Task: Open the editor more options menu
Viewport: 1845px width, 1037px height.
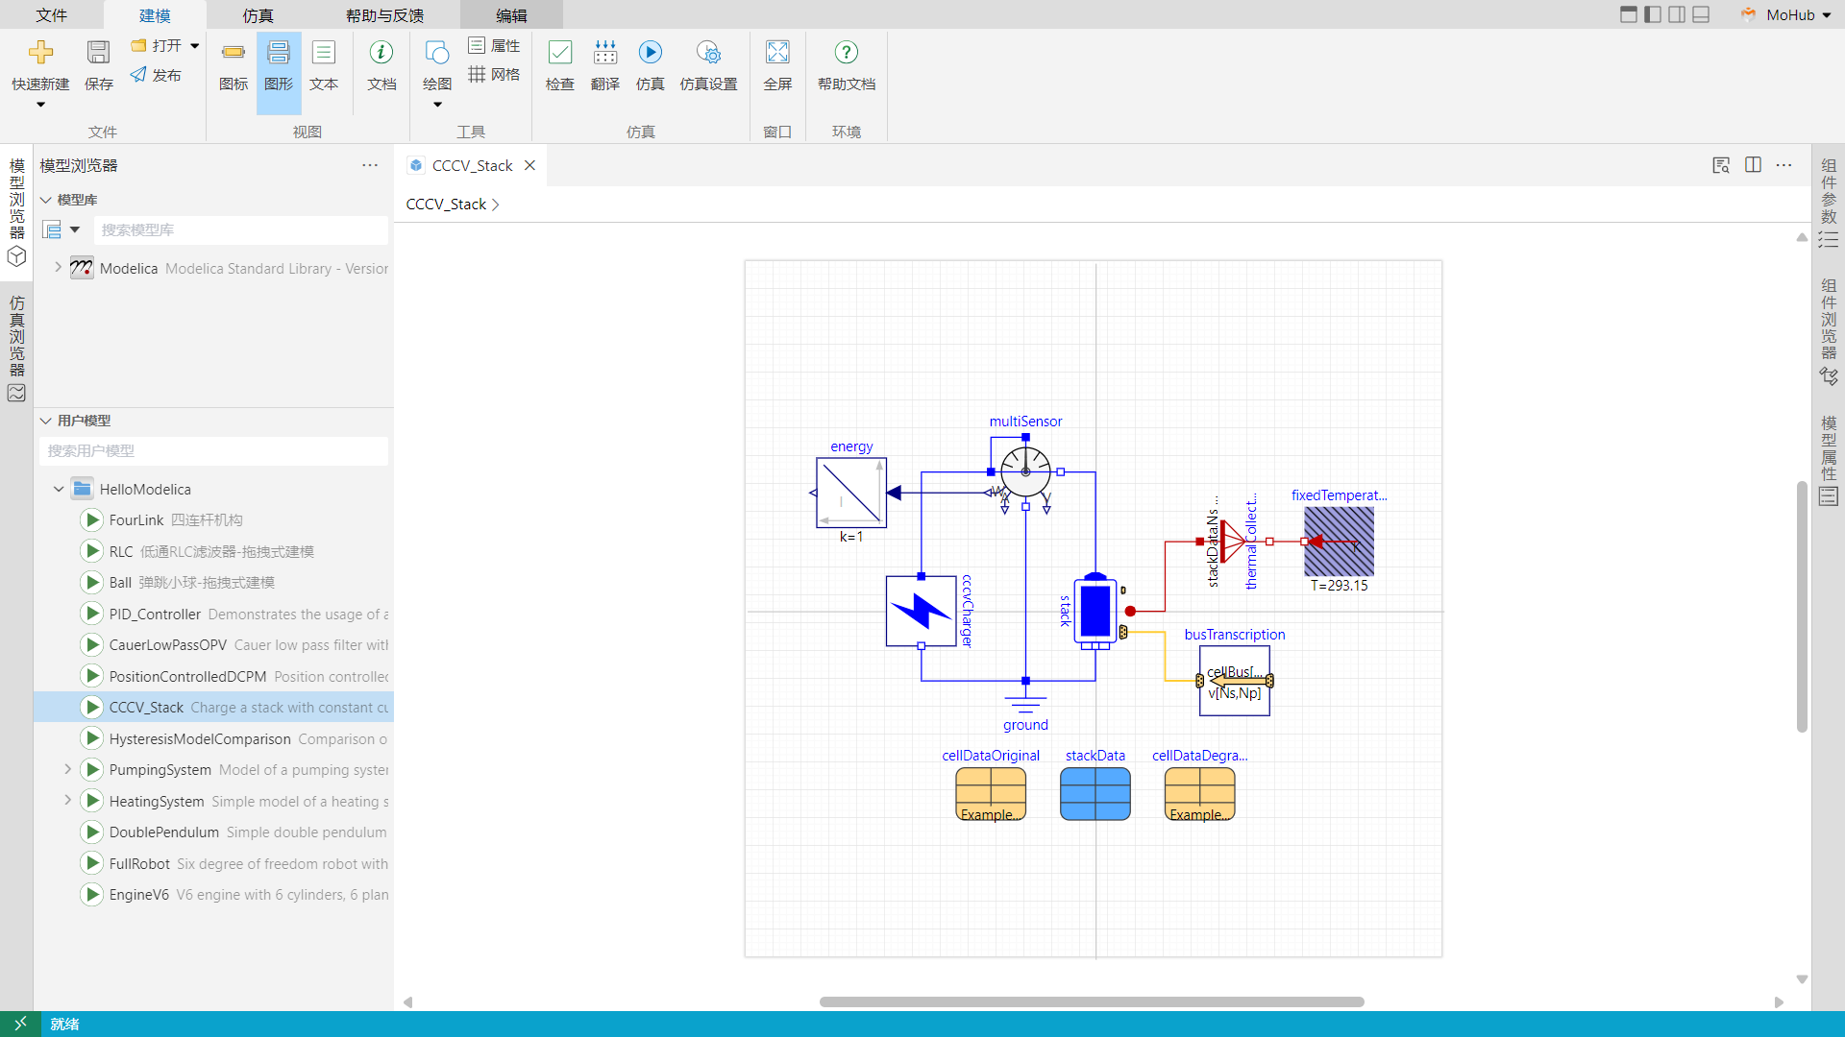Action: coord(1784,165)
